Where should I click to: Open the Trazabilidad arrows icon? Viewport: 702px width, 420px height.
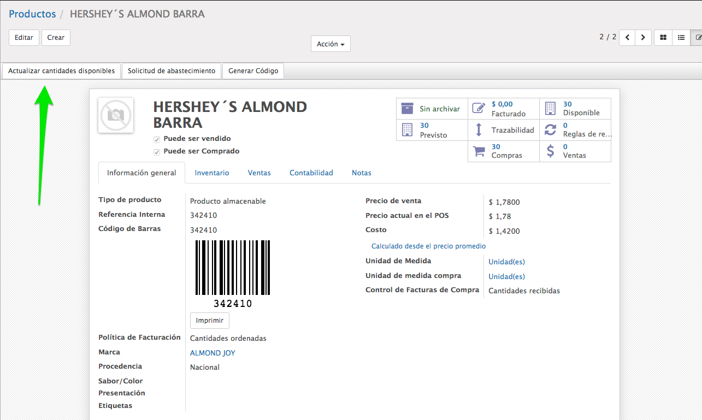coord(479,129)
